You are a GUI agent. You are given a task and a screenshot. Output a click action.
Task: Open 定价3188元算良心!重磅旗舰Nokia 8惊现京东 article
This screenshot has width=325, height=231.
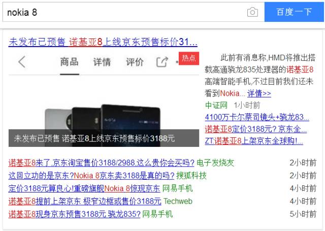84,188
